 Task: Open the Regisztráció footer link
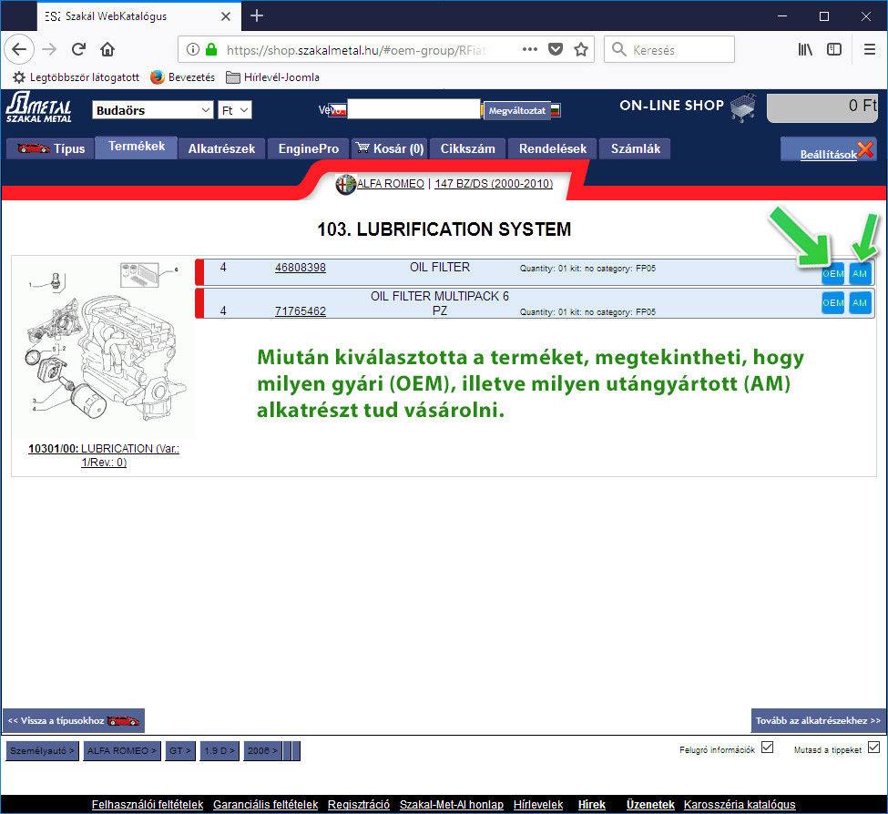coord(359,804)
